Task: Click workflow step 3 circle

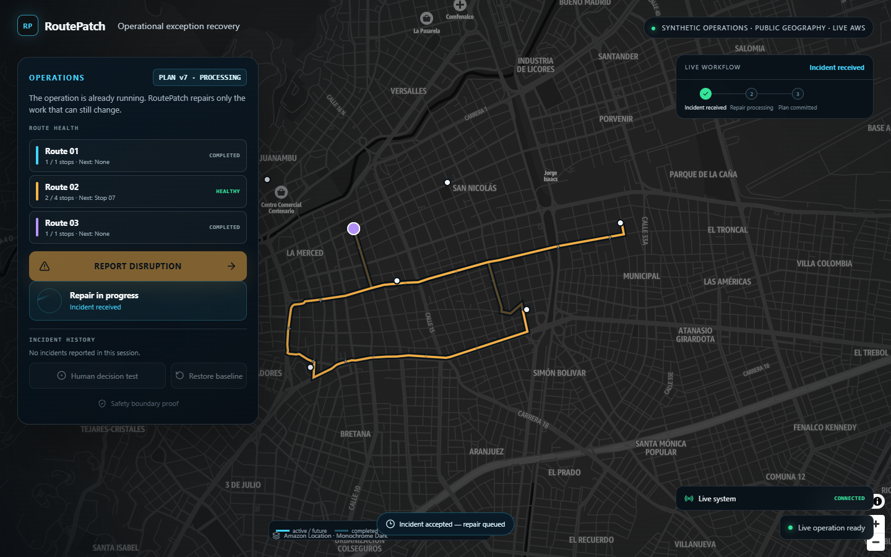Action: click(x=798, y=94)
